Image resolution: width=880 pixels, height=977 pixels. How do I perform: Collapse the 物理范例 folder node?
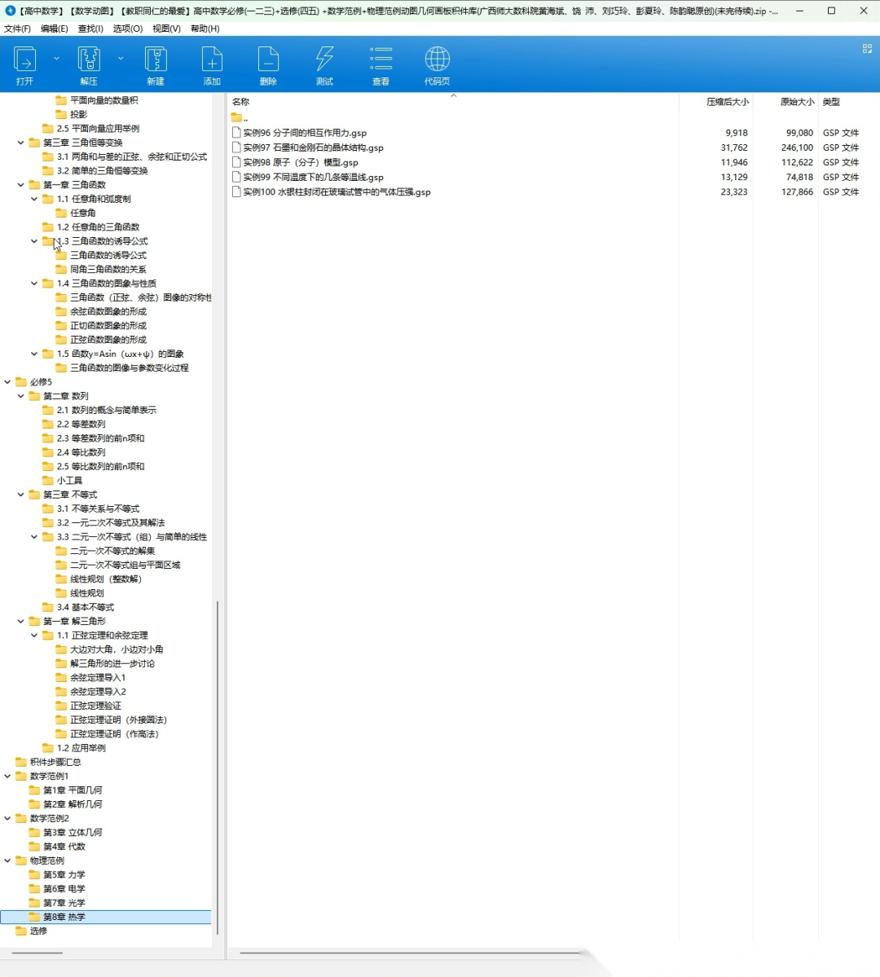(x=8, y=860)
